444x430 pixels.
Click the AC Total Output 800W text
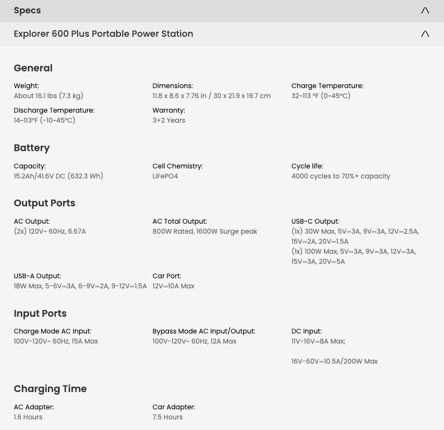(205, 231)
